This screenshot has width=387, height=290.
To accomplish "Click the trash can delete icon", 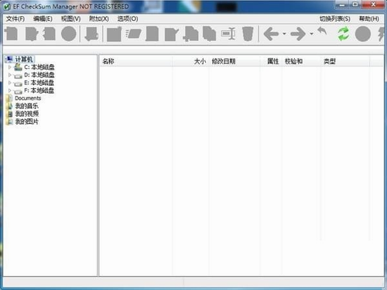I will (x=248, y=33).
